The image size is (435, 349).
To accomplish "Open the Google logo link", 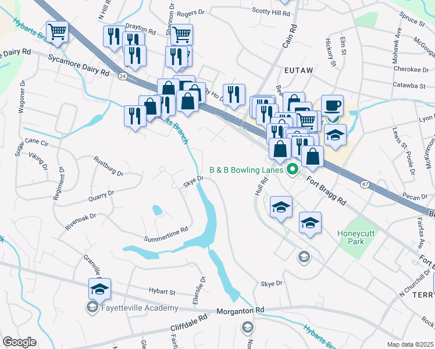I will [x=19, y=343].
